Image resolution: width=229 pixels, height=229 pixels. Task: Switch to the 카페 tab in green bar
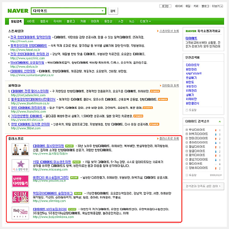(83, 22)
